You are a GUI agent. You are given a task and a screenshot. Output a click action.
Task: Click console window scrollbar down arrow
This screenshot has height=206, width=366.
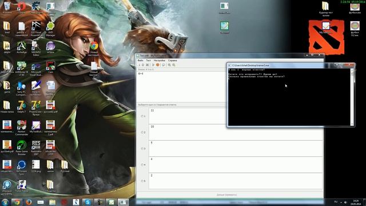352,124
